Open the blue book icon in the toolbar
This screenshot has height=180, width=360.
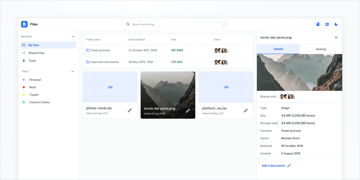[318, 24]
